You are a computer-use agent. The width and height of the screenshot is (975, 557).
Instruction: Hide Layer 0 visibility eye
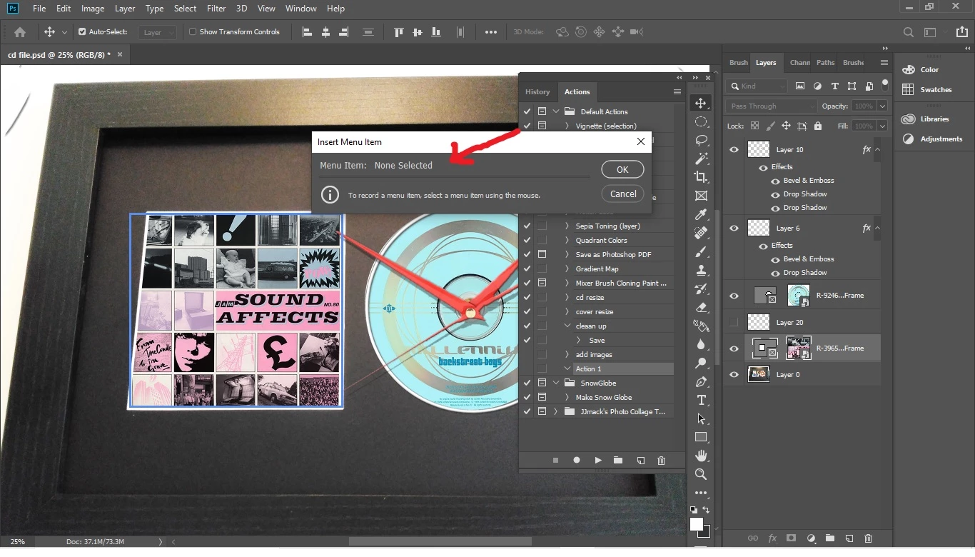(734, 374)
